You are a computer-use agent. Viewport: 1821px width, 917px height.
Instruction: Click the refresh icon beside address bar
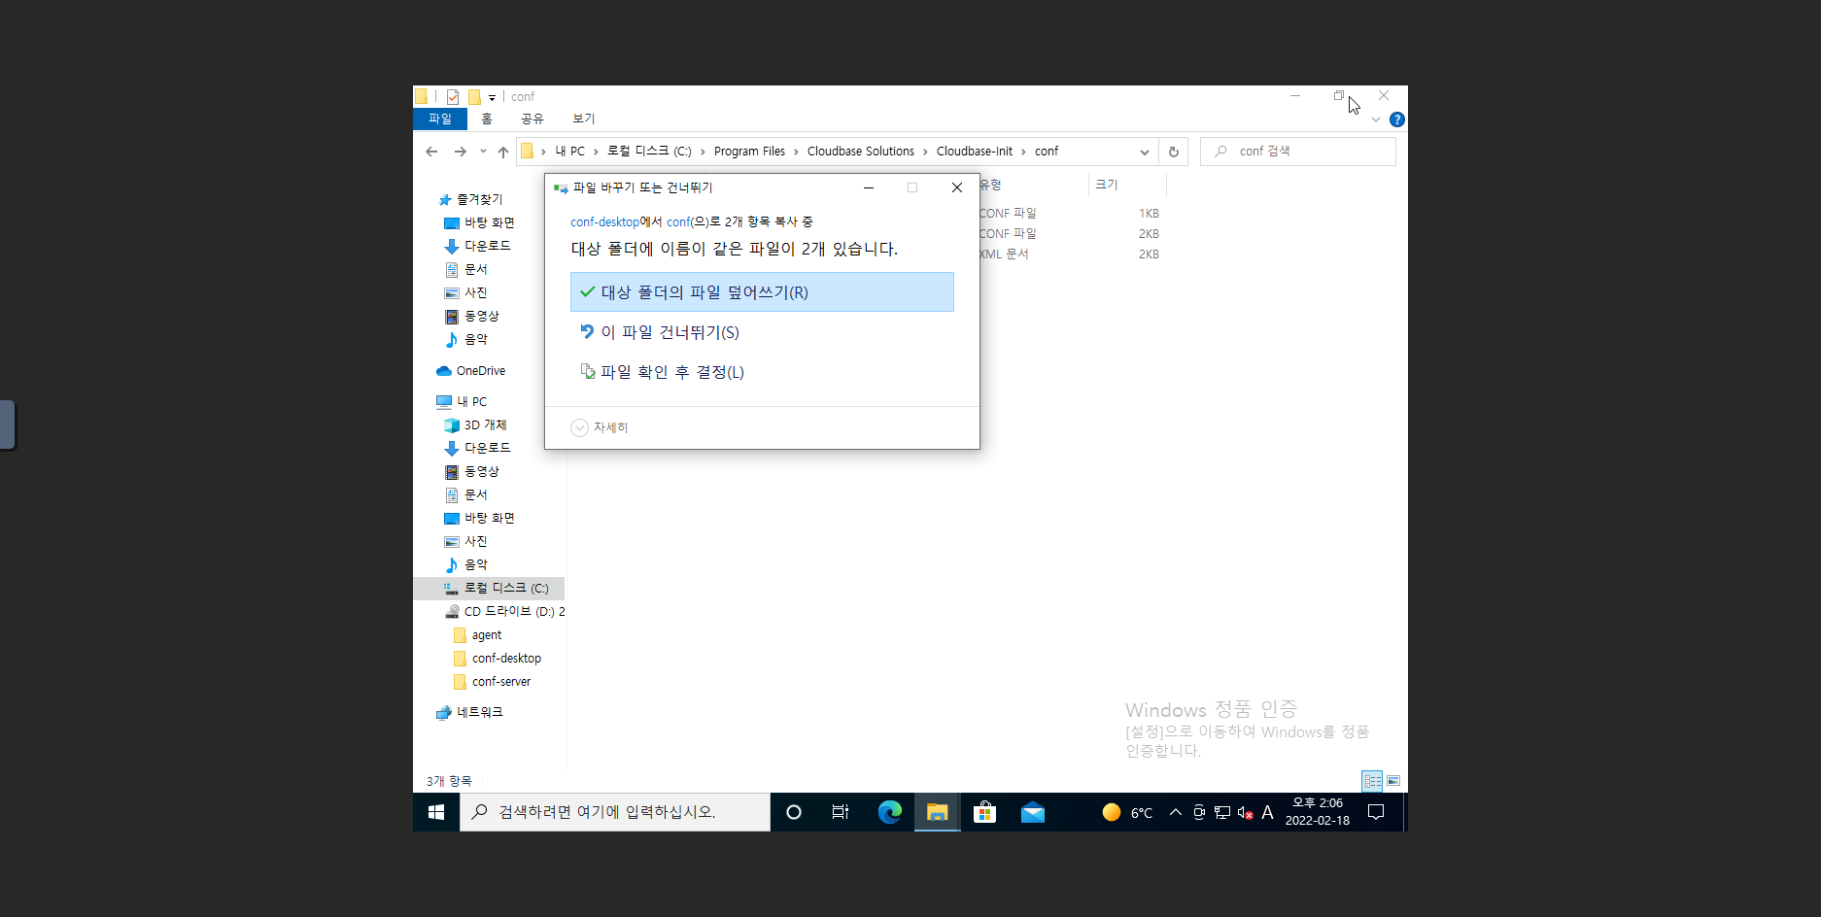pos(1173,152)
